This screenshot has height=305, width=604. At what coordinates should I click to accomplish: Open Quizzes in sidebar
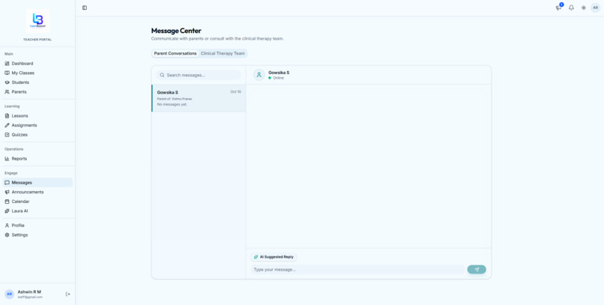click(x=37, y=135)
